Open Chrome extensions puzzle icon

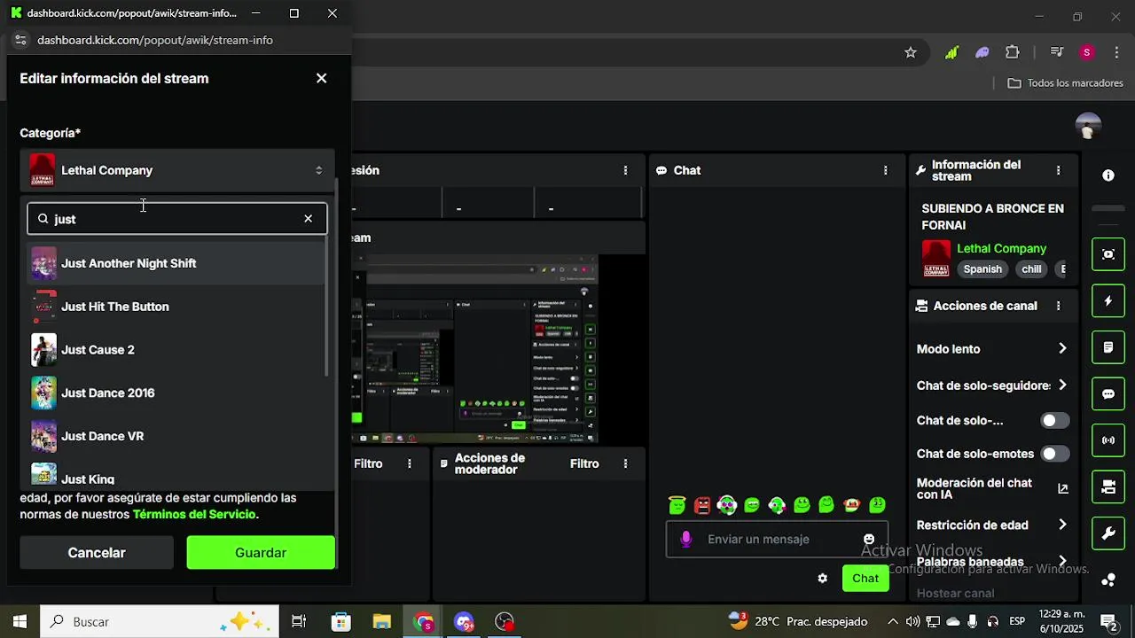(x=1013, y=52)
